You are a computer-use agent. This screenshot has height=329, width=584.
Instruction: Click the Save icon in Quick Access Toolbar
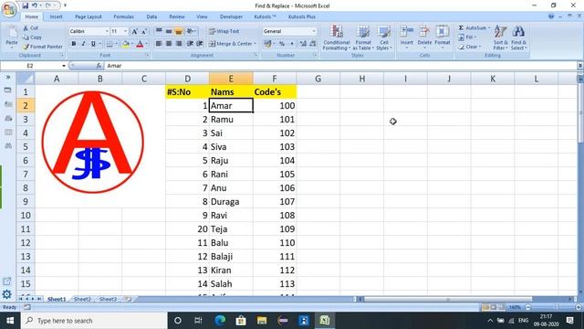(25, 5)
